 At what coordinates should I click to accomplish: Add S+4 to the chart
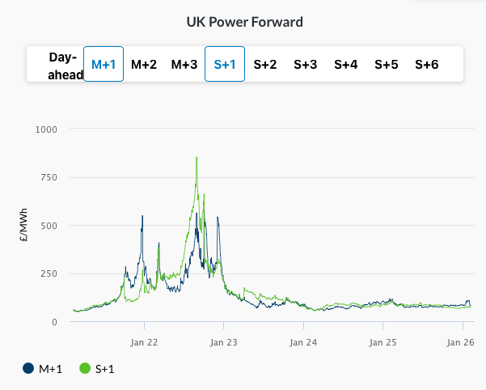[x=346, y=65]
